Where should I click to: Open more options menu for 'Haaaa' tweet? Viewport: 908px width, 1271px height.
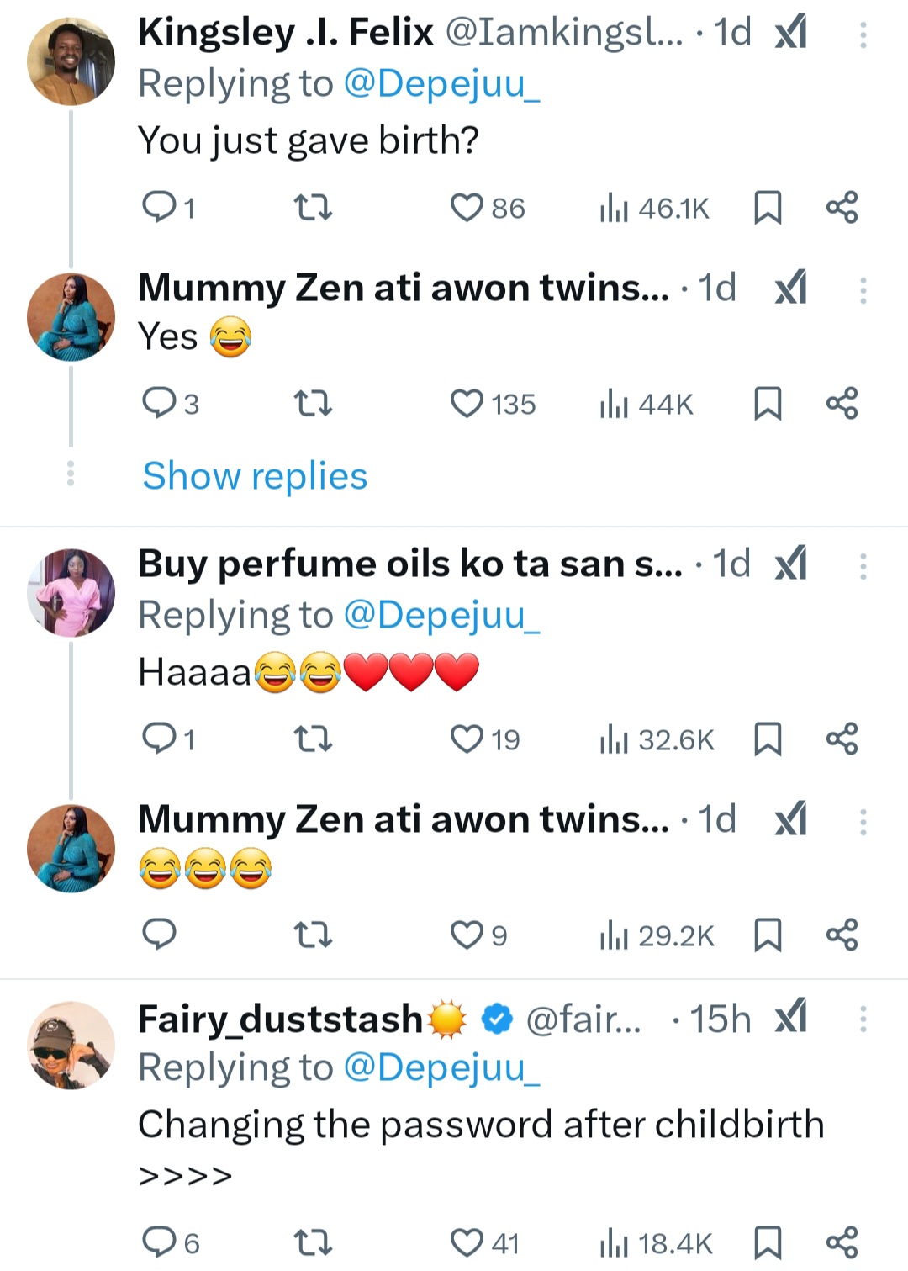pyautogui.click(x=863, y=566)
